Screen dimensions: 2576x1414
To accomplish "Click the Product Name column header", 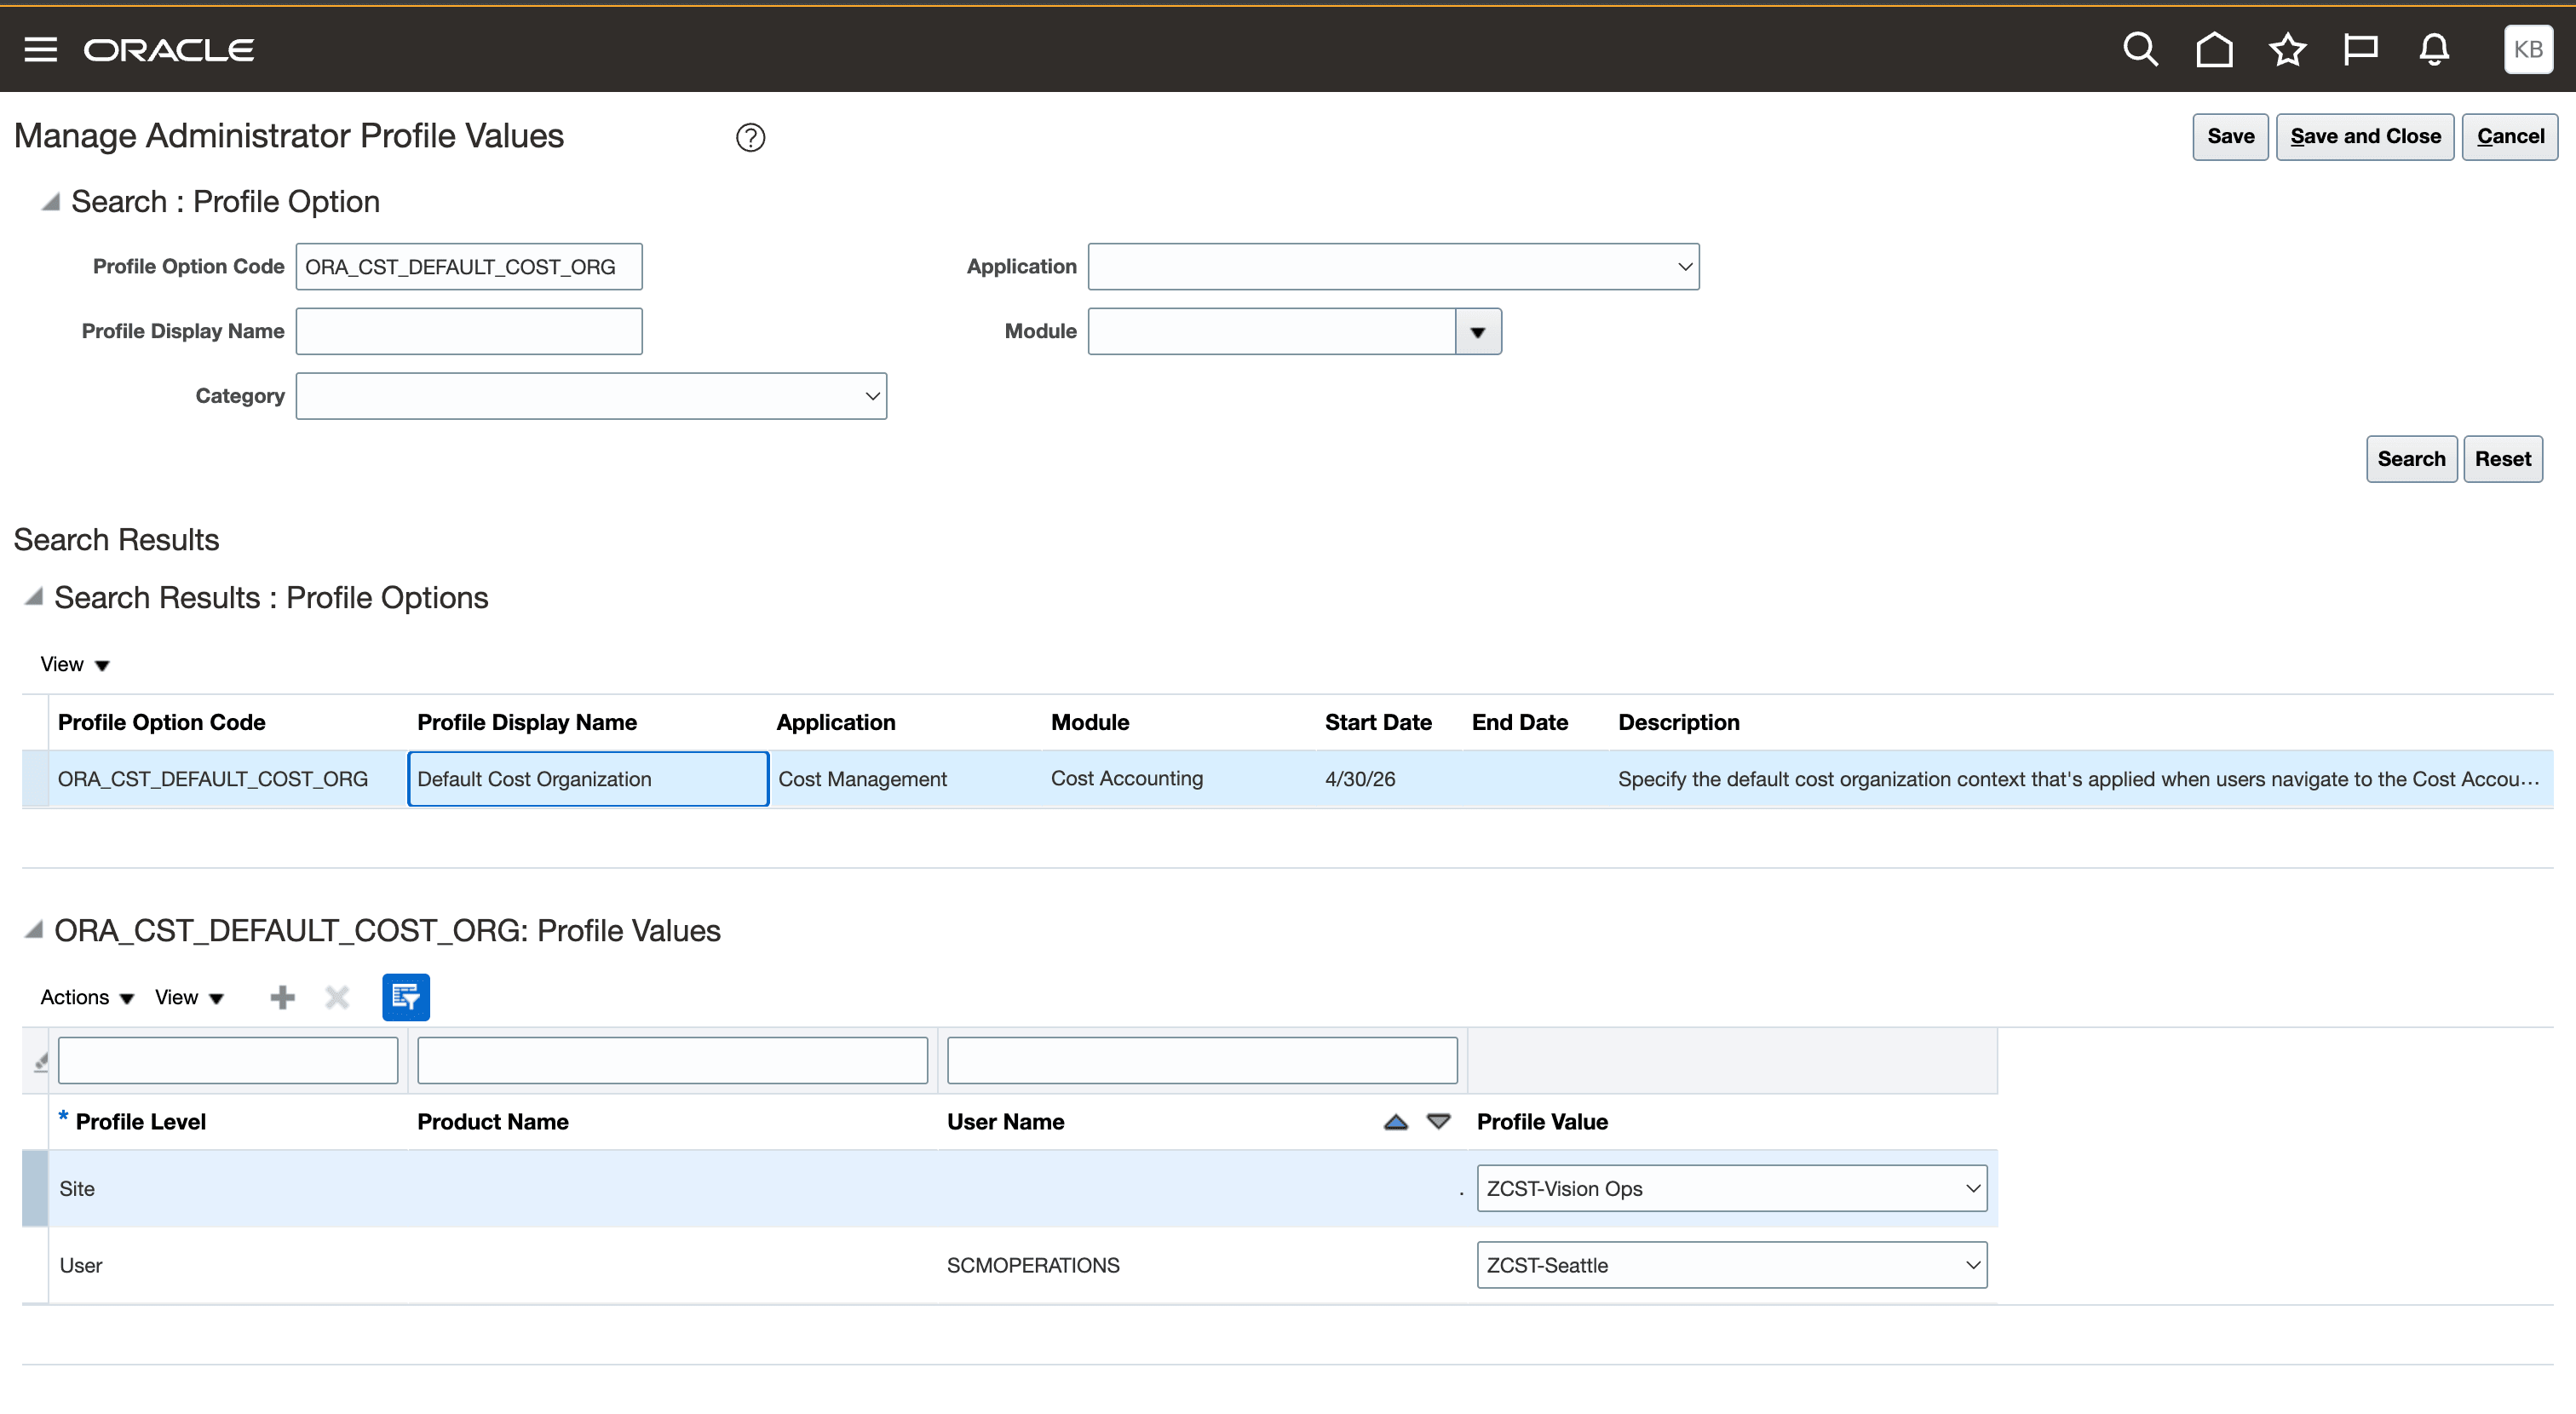I will (493, 1122).
